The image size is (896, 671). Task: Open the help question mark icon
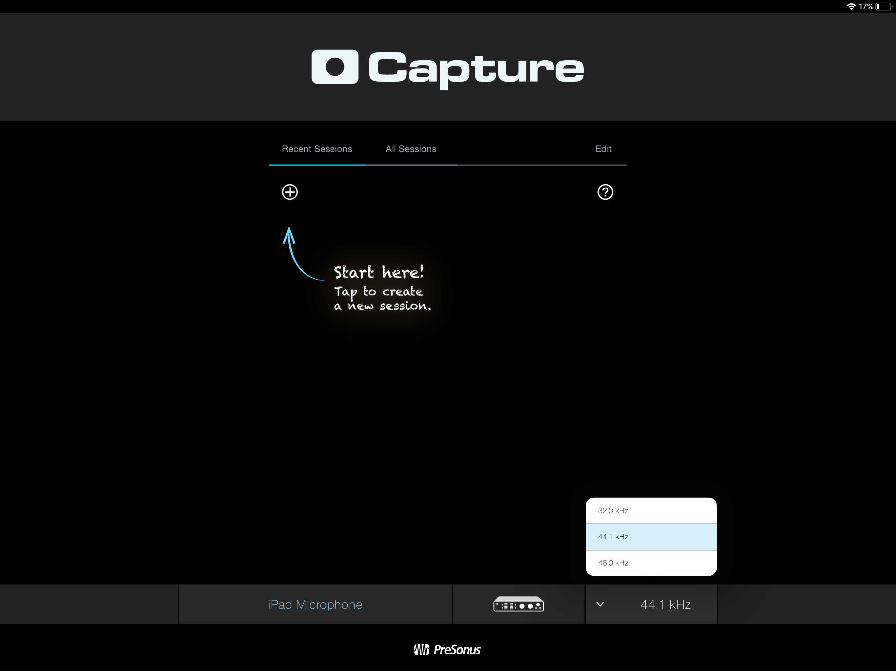click(x=605, y=192)
